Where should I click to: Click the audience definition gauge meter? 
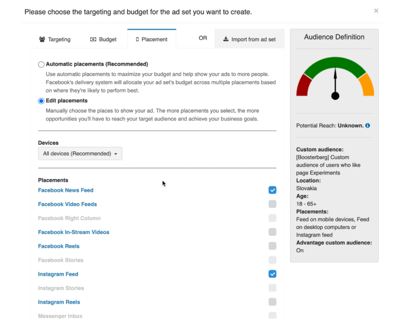[x=335, y=78]
